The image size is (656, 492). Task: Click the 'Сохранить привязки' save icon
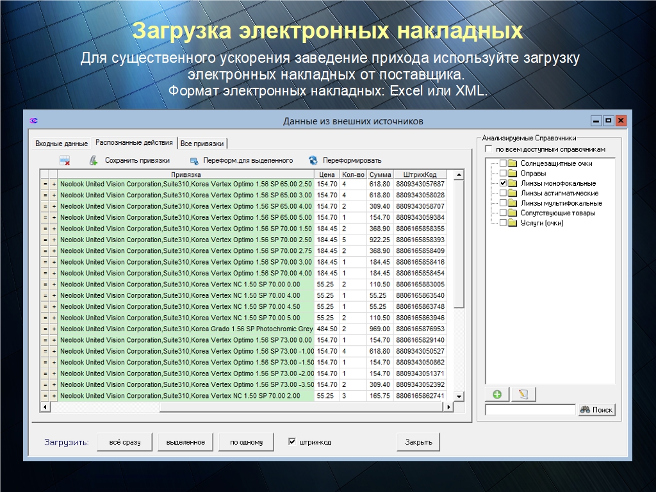(94, 161)
